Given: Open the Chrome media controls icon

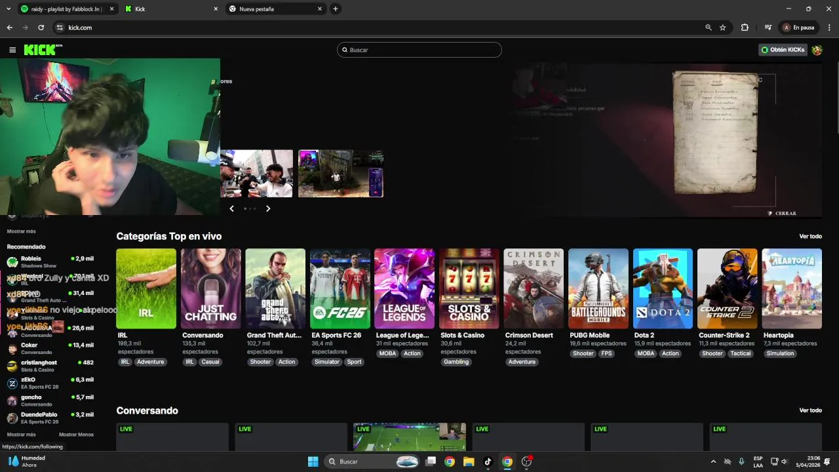Looking at the screenshot, I should [x=768, y=28].
